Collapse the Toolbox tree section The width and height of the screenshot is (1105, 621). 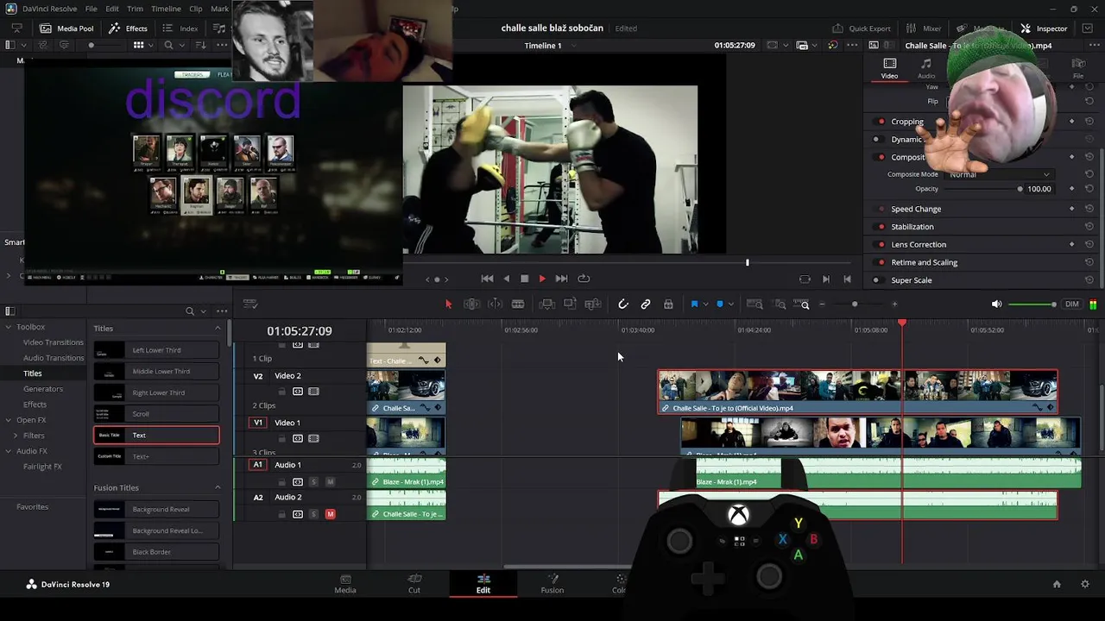(x=8, y=327)
